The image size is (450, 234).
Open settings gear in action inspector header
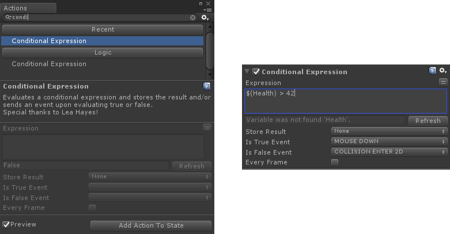click(443, 71)
